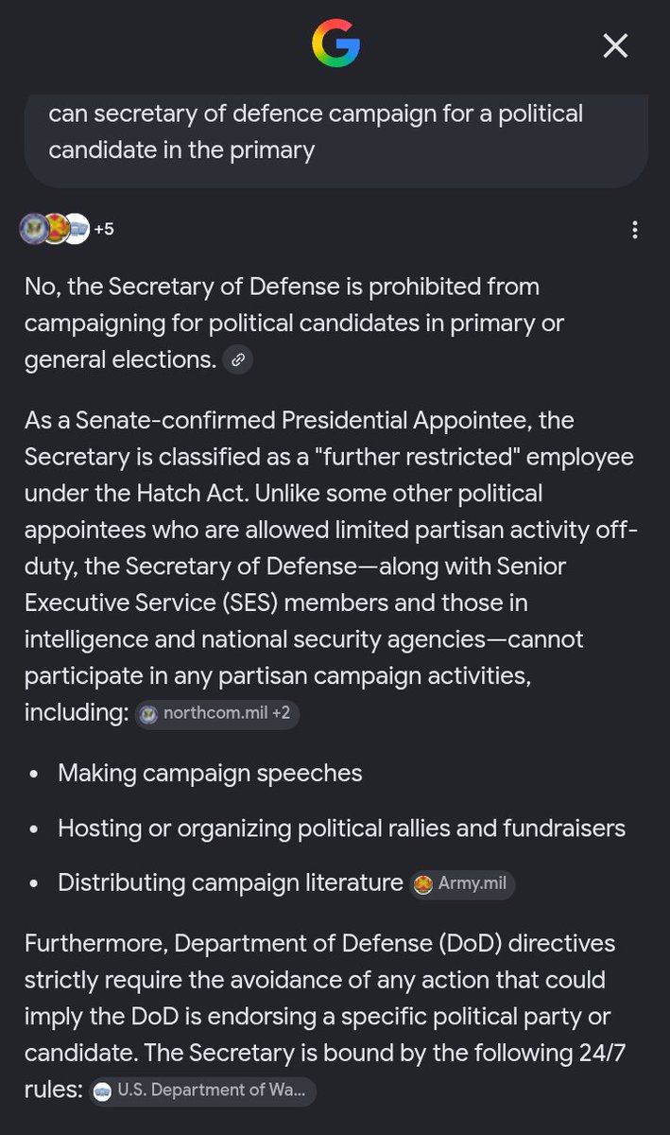Tap the Google G logo
670x1135 pixels.
click(335, 44)
